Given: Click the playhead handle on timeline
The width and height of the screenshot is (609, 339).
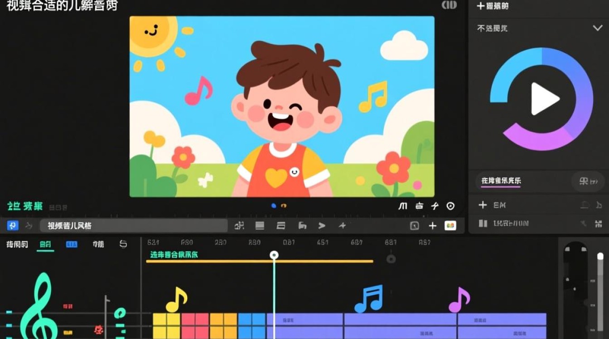Looking at the screenshot, I should click(x=274, y=255).
